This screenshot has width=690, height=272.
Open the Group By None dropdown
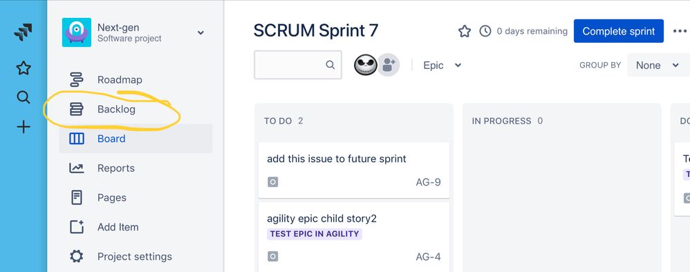click(x=658, y=65)
